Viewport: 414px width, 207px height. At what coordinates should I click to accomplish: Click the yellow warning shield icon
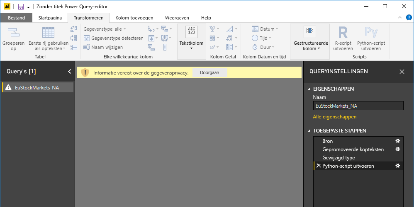85,73
